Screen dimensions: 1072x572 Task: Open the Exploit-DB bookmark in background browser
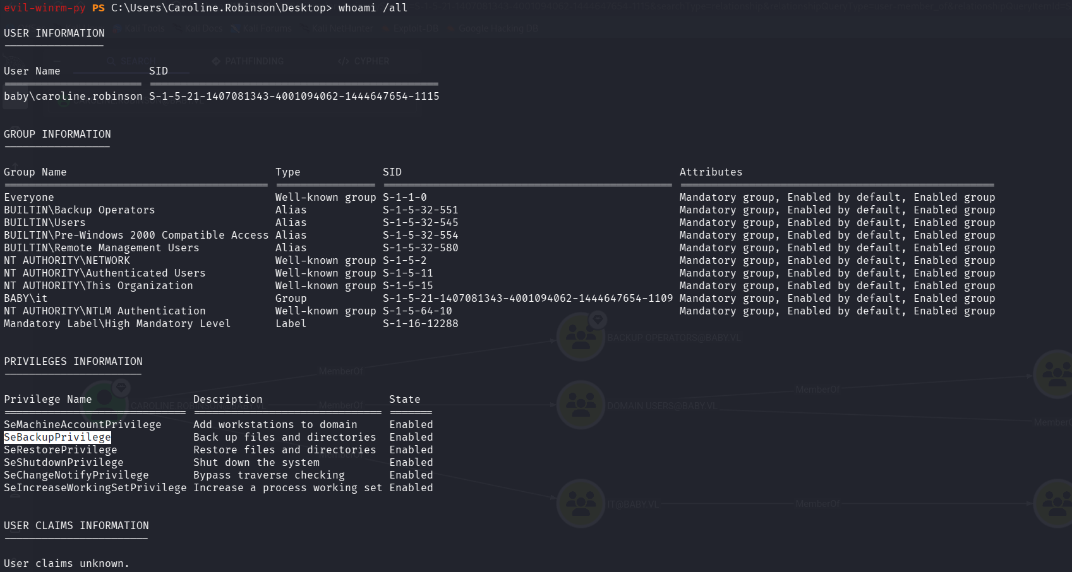pyautogui.click(x=409, y=28)
